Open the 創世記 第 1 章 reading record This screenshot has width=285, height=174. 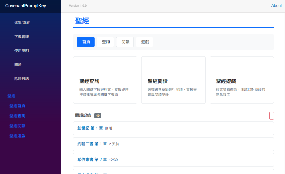[90, 128]
